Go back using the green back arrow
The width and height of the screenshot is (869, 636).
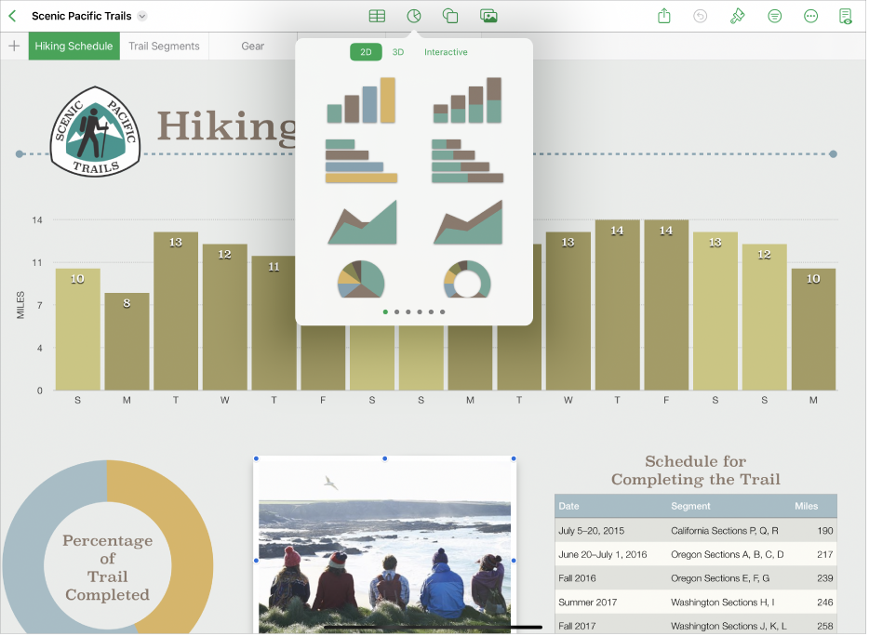(13, 16)
